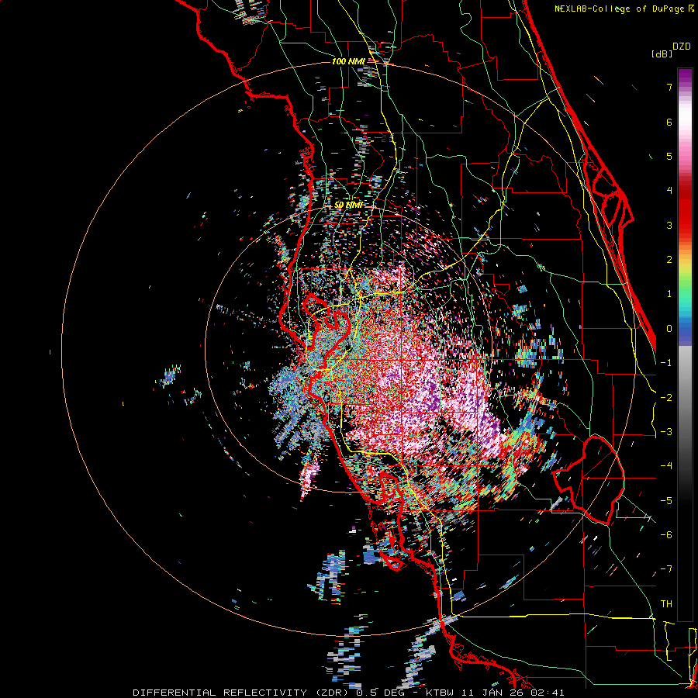
Task: Click the (ZDR) abbreviation in the caption
Action: point(333,693)
